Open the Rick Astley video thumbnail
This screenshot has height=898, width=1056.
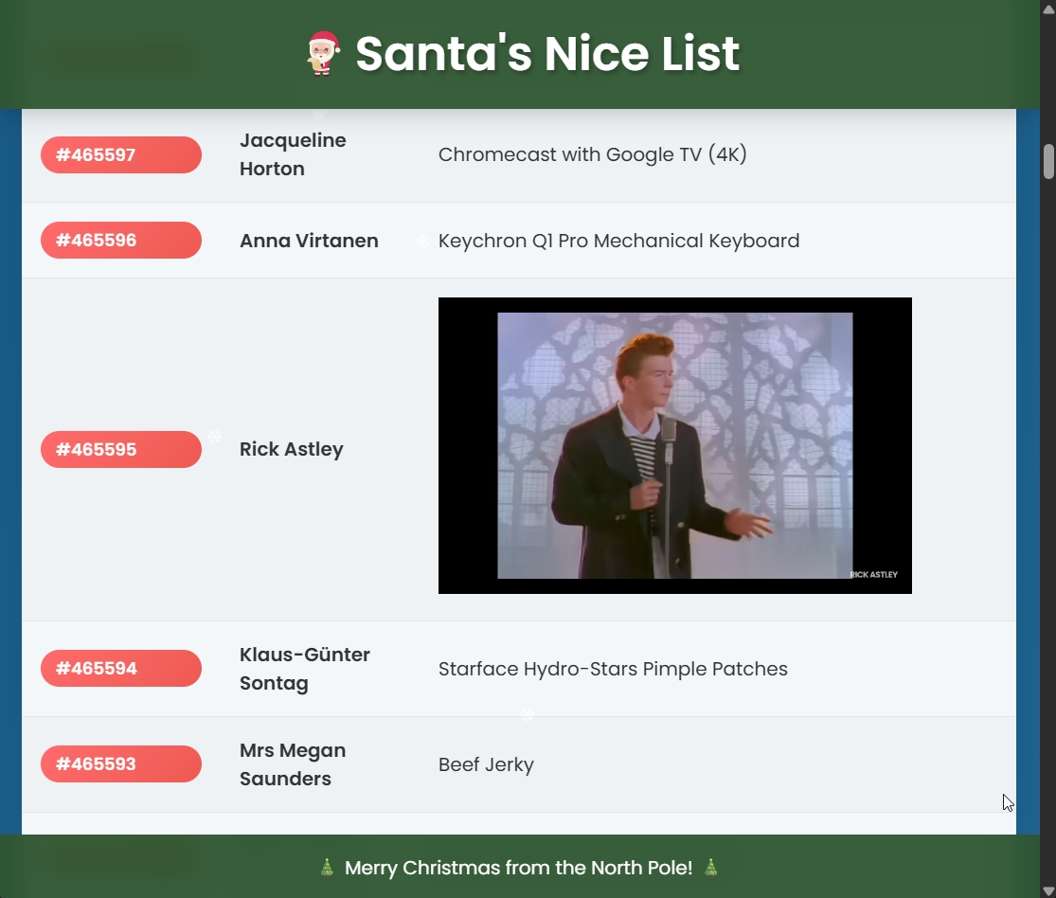click(x=674, y=446)
